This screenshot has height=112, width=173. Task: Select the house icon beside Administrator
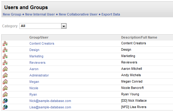coord(5,75)
